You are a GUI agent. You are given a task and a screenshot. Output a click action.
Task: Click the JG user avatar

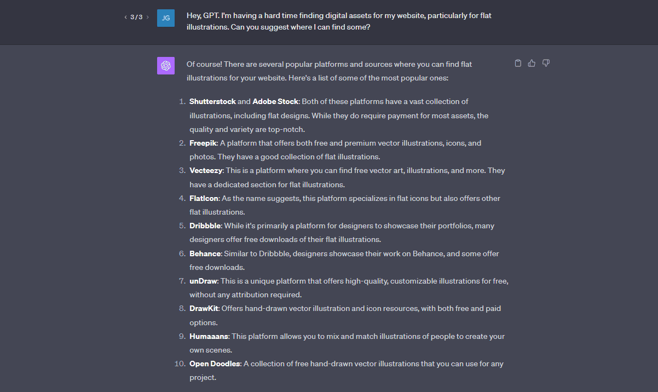coord(166,18)
